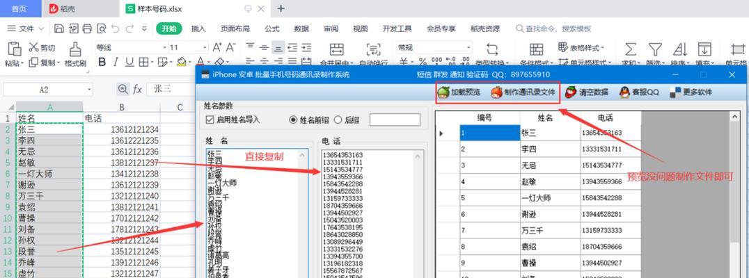Click the Wrap Text icon

pos(373,49)
